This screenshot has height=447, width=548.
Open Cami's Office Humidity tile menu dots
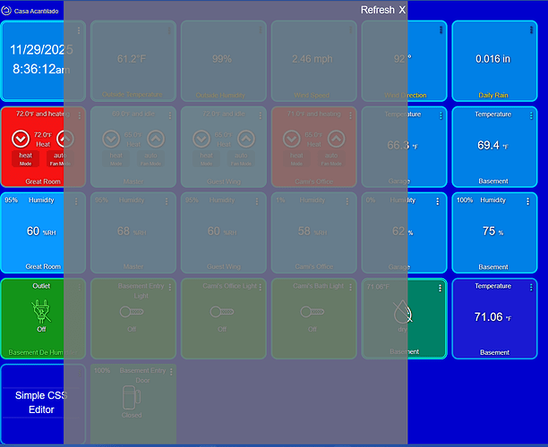(x=347, y=201)
